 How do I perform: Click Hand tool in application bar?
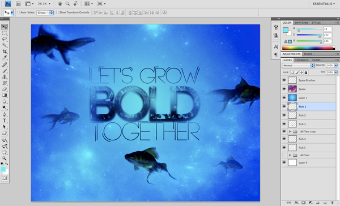point(60,4)
